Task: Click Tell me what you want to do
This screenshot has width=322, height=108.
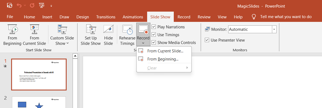Action: [x=286, y=17]
